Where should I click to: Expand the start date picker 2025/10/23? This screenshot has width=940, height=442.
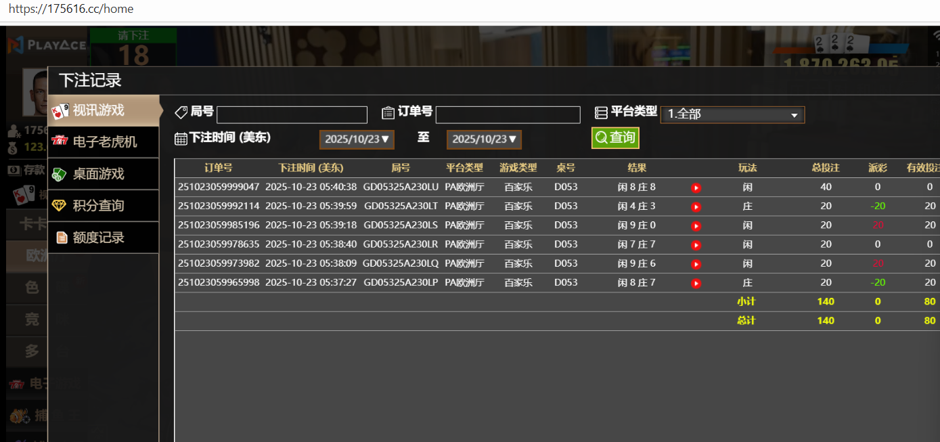[x=356, y=139]
